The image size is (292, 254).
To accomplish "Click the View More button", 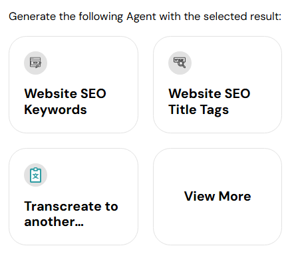I will coord(218,197).
